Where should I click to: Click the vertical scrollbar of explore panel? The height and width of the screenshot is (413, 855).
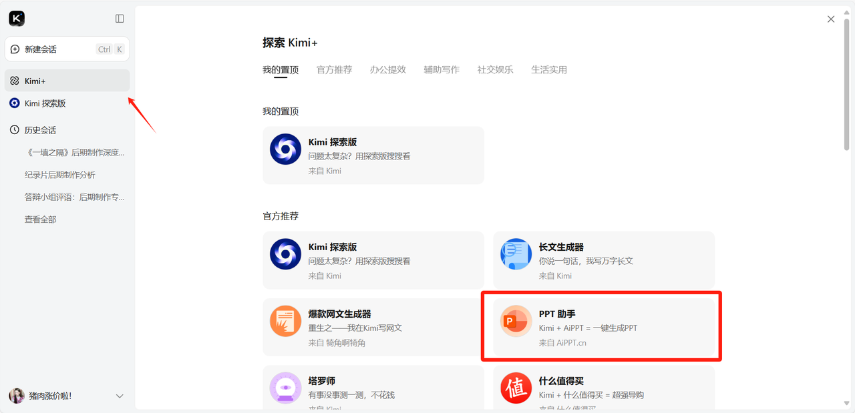[848, 85]
